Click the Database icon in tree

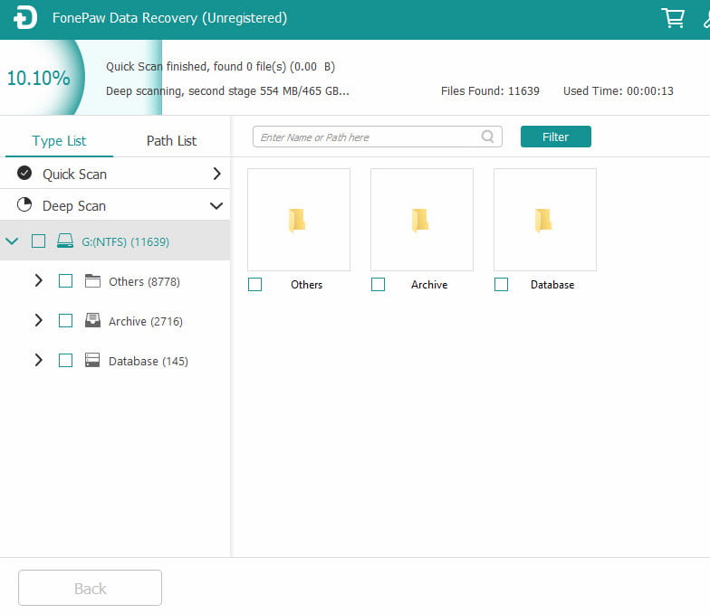pyautogui.click(x=92, y=361)
